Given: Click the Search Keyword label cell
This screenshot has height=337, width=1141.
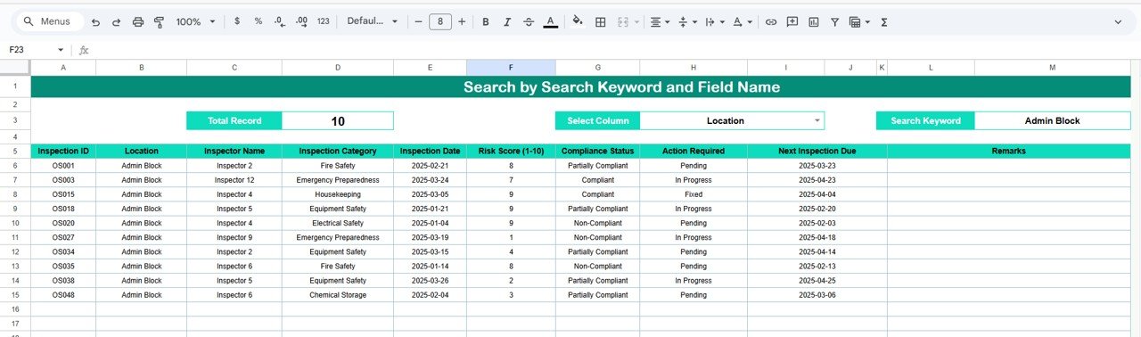Looking at the screenshot, I should [x=925, y=120].
